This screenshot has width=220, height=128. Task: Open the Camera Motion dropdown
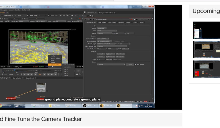103,39
